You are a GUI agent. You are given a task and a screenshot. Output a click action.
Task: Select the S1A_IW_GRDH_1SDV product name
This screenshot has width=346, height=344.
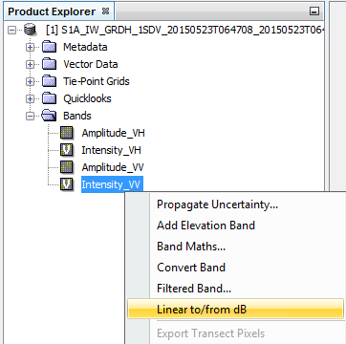click(x=184, y=31)
